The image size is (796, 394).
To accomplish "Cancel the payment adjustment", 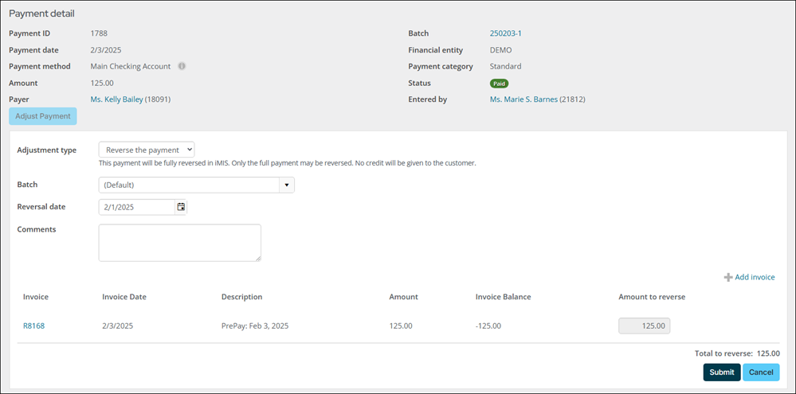I will coord(761,373).
